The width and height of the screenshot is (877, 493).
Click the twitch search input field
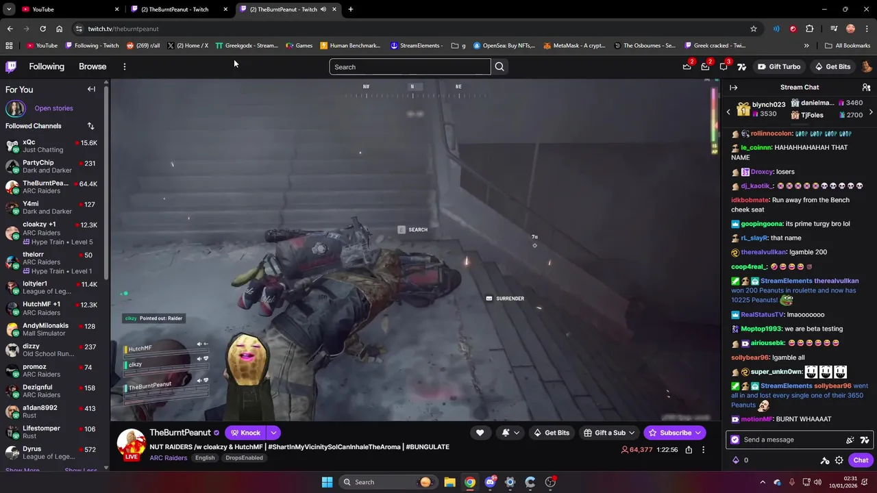[410, 66]
